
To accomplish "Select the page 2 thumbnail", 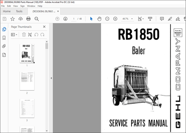I will pos(27,81).
